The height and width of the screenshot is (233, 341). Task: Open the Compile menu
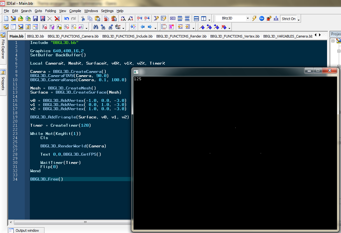click(x=75, y=11)
